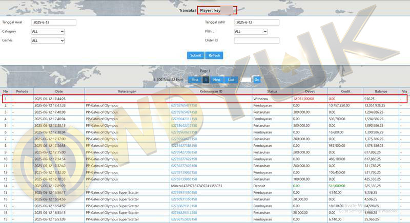Select the balance value 12,051,936.25

tap(375, 106)
